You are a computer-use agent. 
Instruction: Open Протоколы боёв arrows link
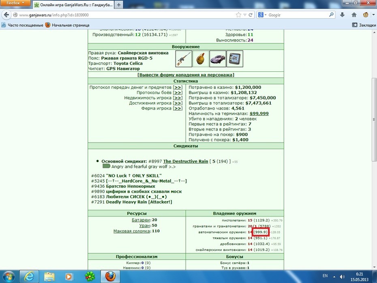[x=178, y=92]
